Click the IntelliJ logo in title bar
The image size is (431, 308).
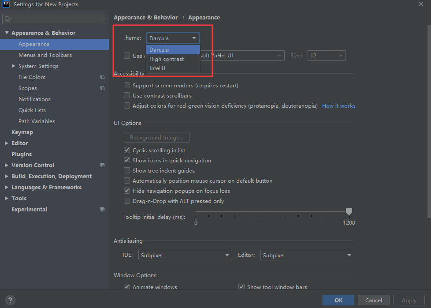point(6,4)
